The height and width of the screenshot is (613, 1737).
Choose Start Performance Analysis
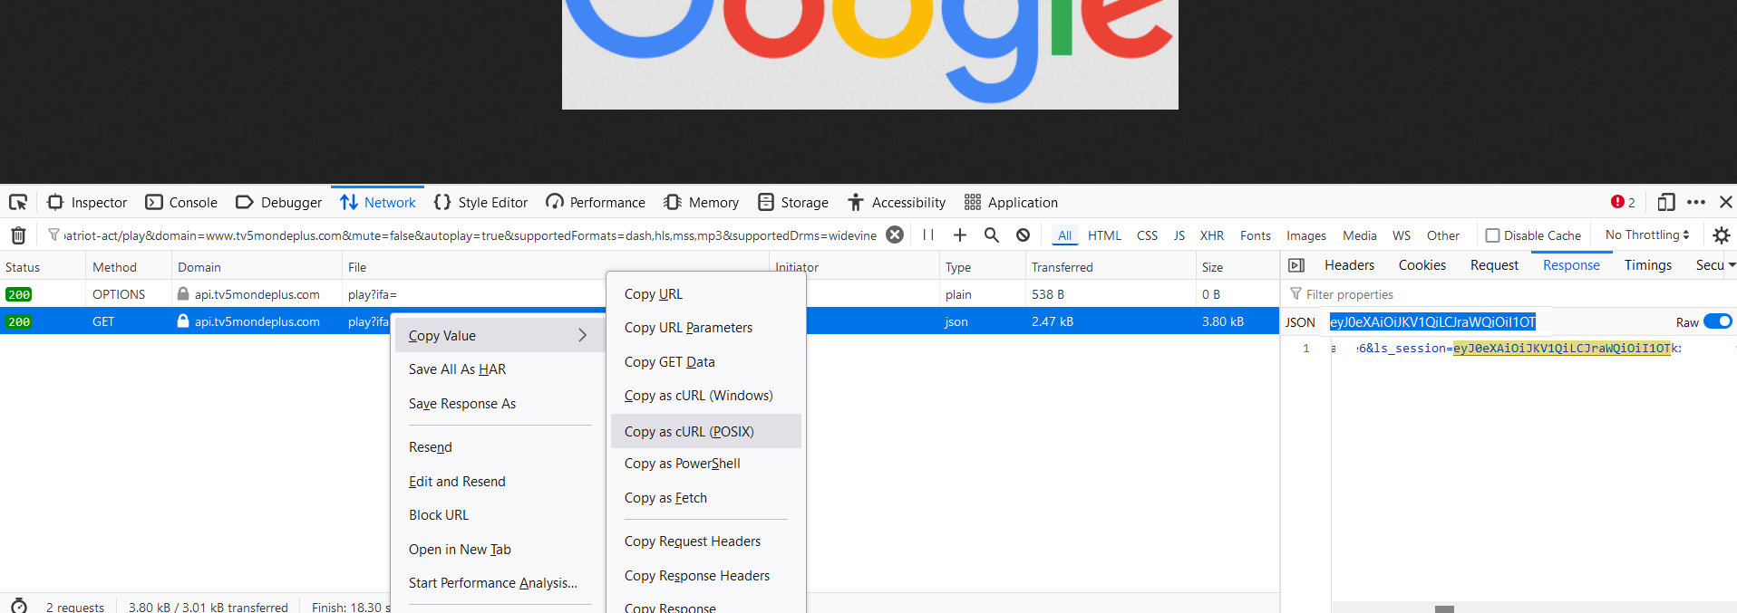pyautogui.click(x=492, y=583)
